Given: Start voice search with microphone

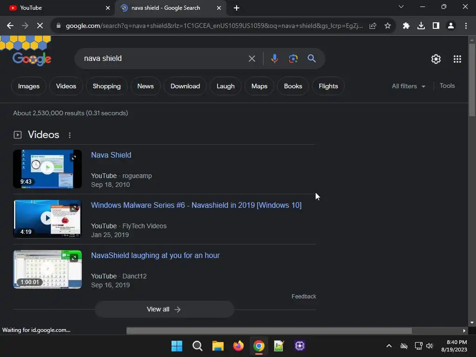Looking at the screenshot, I should pos(274,59).
